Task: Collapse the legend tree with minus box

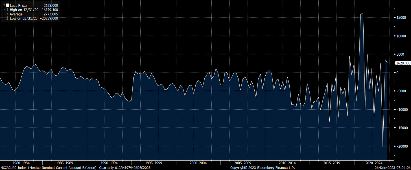Action: click(4, 5)
